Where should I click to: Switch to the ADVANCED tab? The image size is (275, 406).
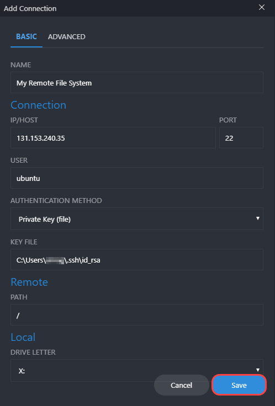tap(67, 37)
